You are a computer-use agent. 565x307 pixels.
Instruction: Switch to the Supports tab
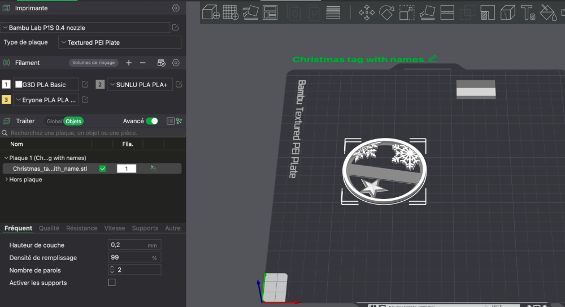(145, 228)
